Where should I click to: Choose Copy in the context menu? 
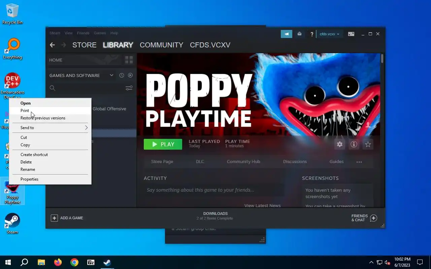(50, 145)
